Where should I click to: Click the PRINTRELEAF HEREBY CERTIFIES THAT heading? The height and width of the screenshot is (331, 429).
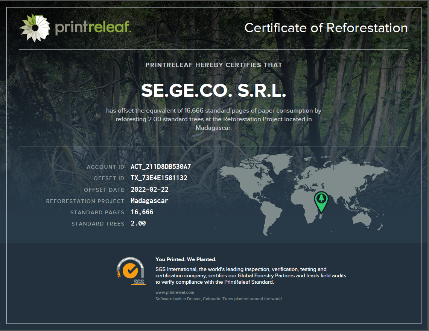point(214,65)
